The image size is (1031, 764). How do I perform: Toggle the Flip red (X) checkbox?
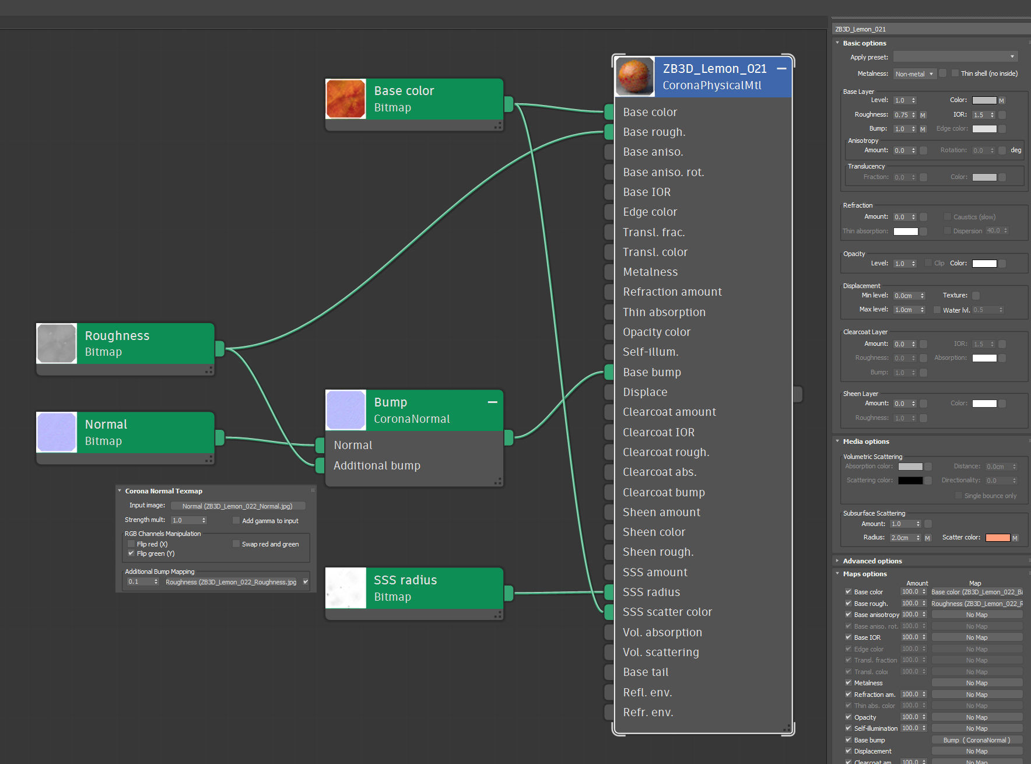pos(131,544)
